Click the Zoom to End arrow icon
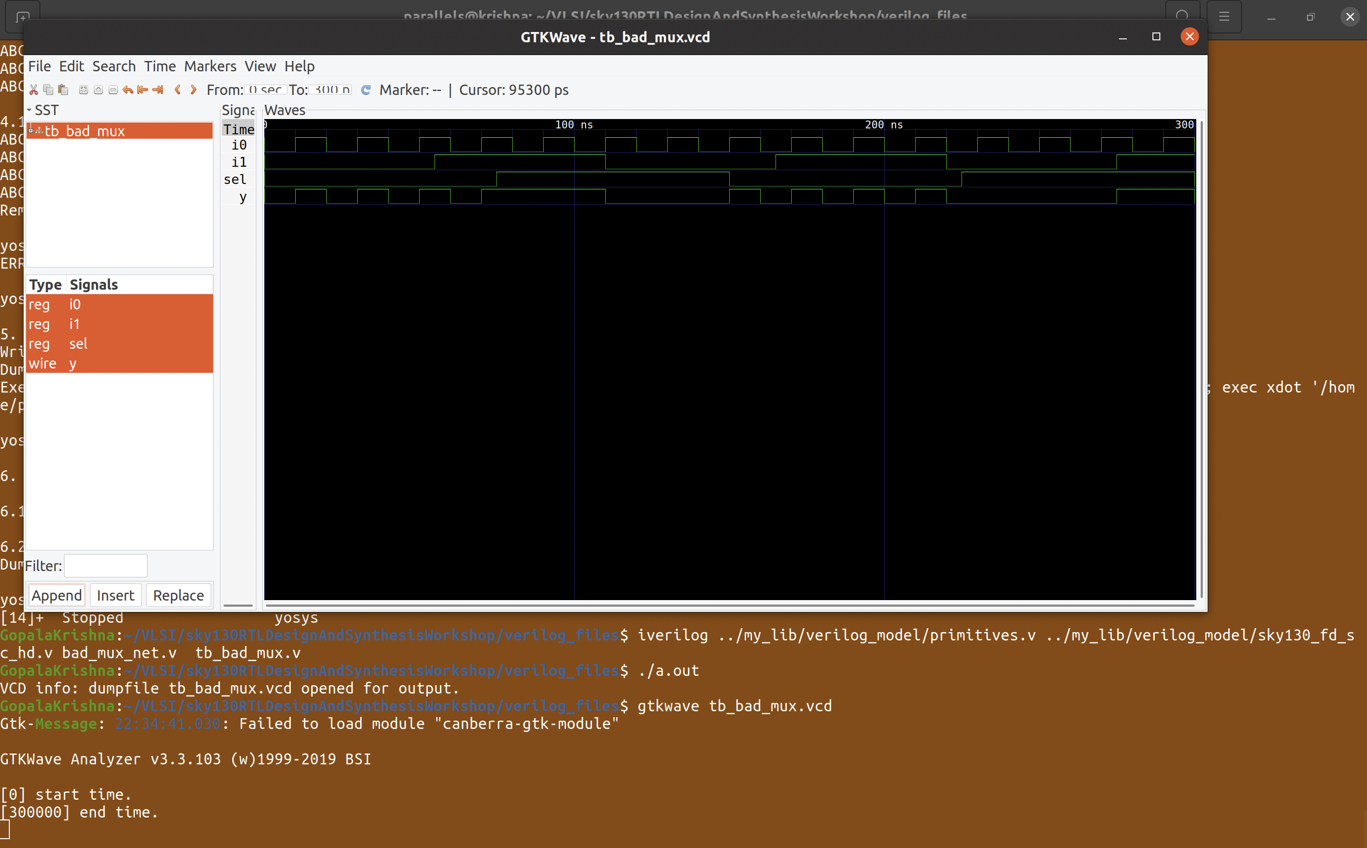 157,90
